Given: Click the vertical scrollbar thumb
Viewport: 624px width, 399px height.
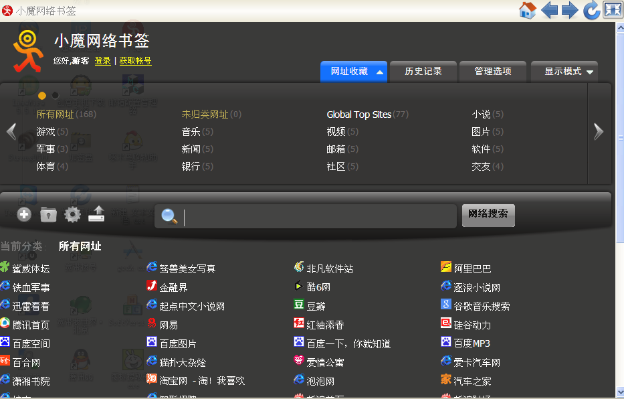Looking at the screenshot, I should (620, 137).
